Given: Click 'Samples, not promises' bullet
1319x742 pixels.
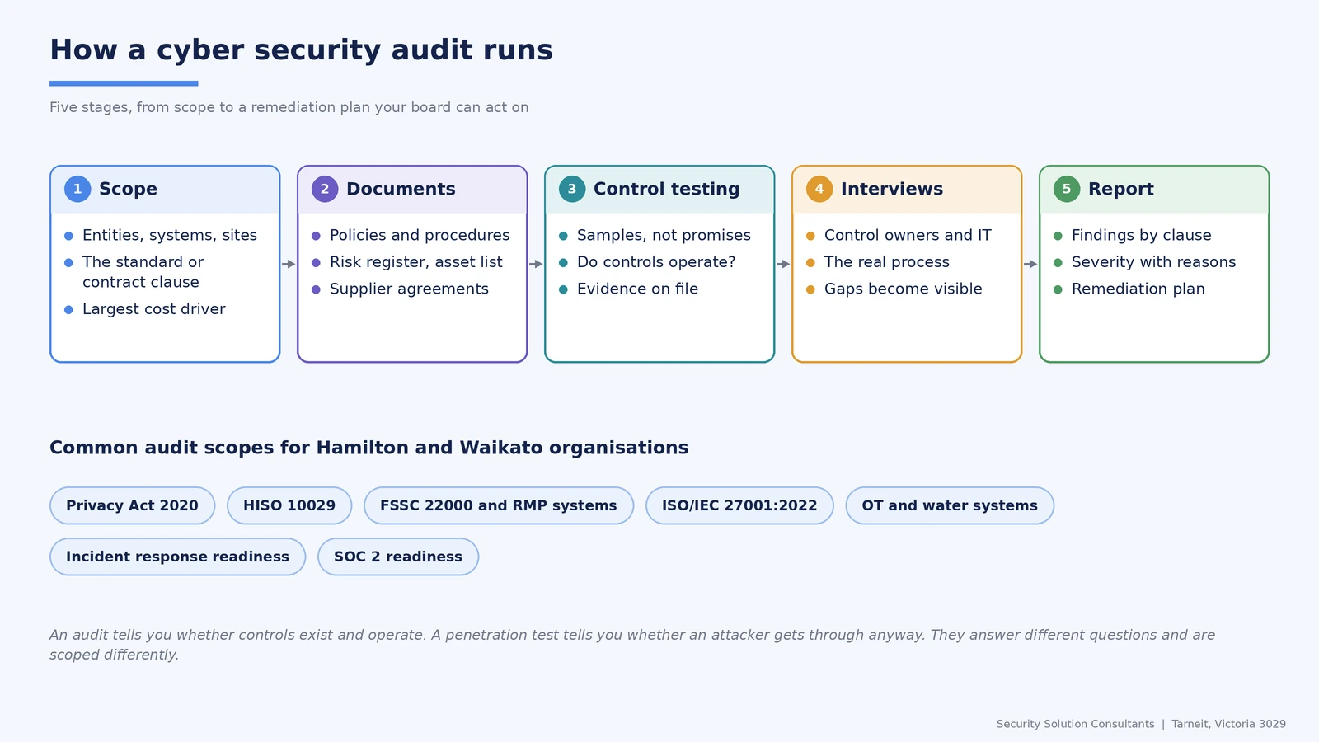Looking at the screenshot, I should click(664, 236).
